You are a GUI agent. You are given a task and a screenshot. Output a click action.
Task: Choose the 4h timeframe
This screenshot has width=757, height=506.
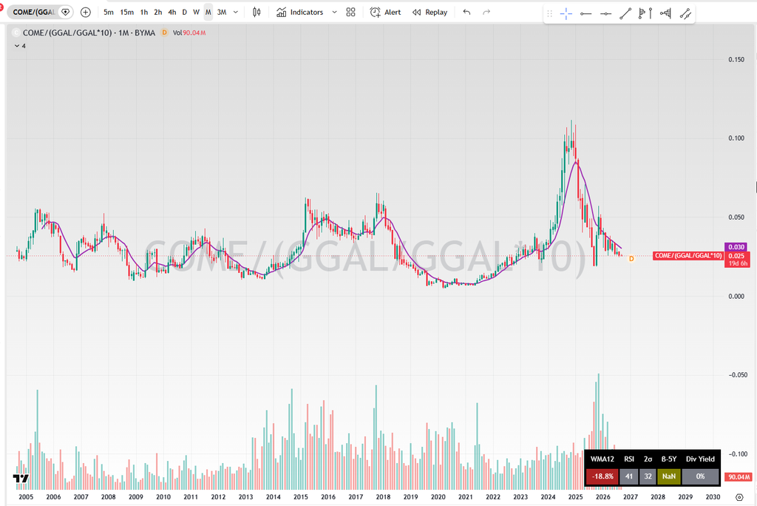point(172,12)
